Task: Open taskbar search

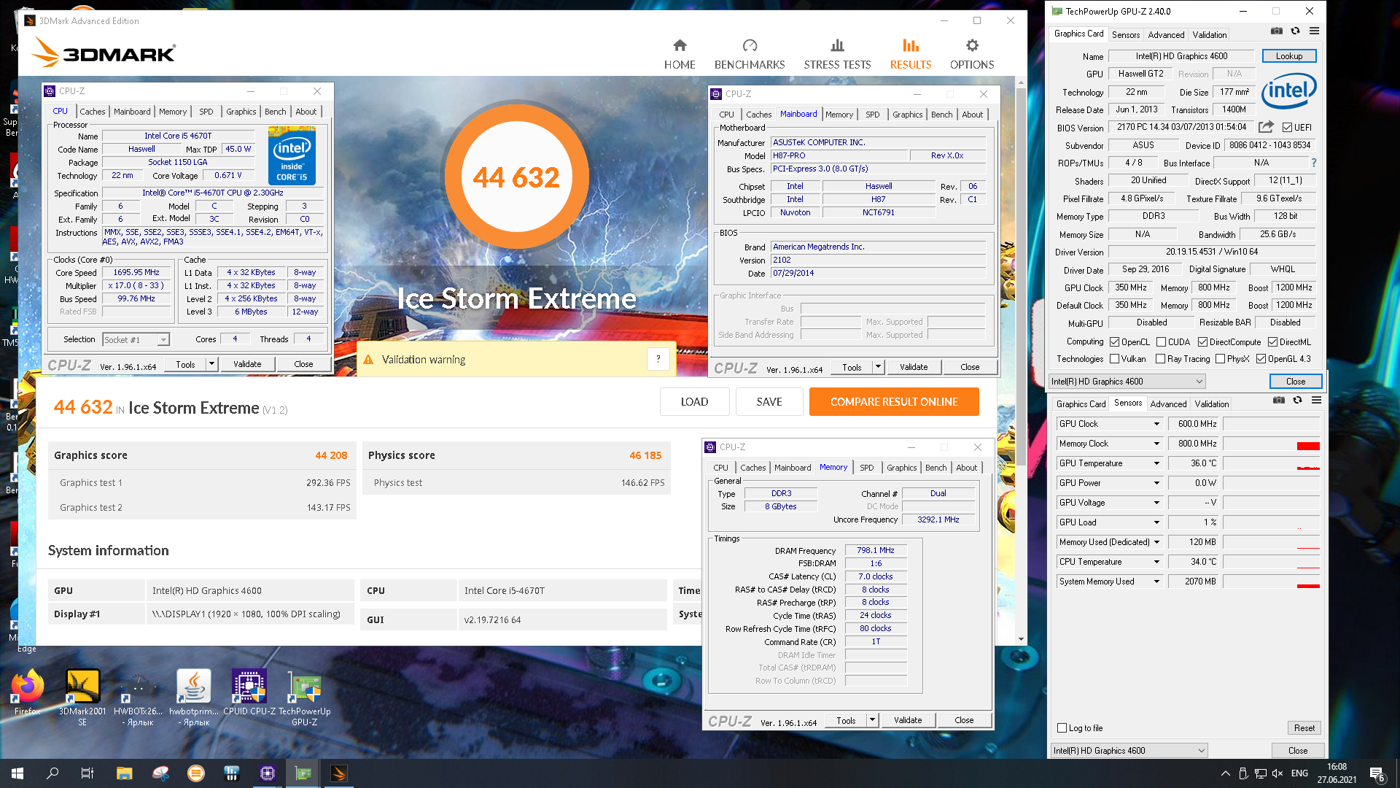Action: click(x=52, y=773)
